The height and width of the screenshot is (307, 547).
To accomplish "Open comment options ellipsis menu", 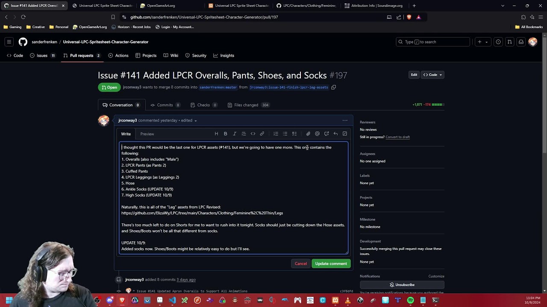I will [x=345, y=120].
